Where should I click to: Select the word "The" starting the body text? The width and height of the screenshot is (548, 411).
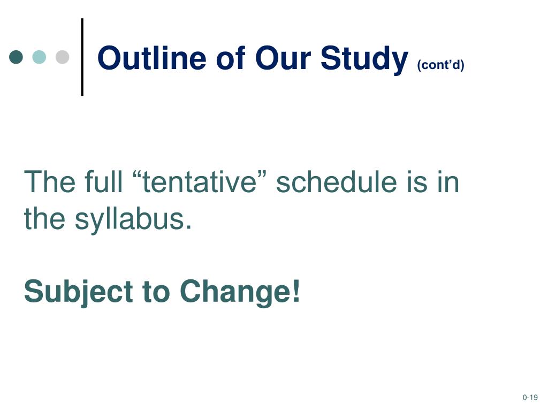(50, 182)
